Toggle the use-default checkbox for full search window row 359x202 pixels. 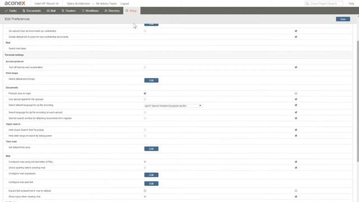(296, 118)
